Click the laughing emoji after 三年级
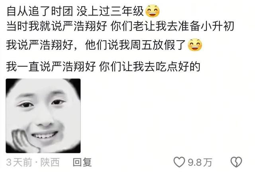This screenshot has height=172, width=255. point(152,11)
